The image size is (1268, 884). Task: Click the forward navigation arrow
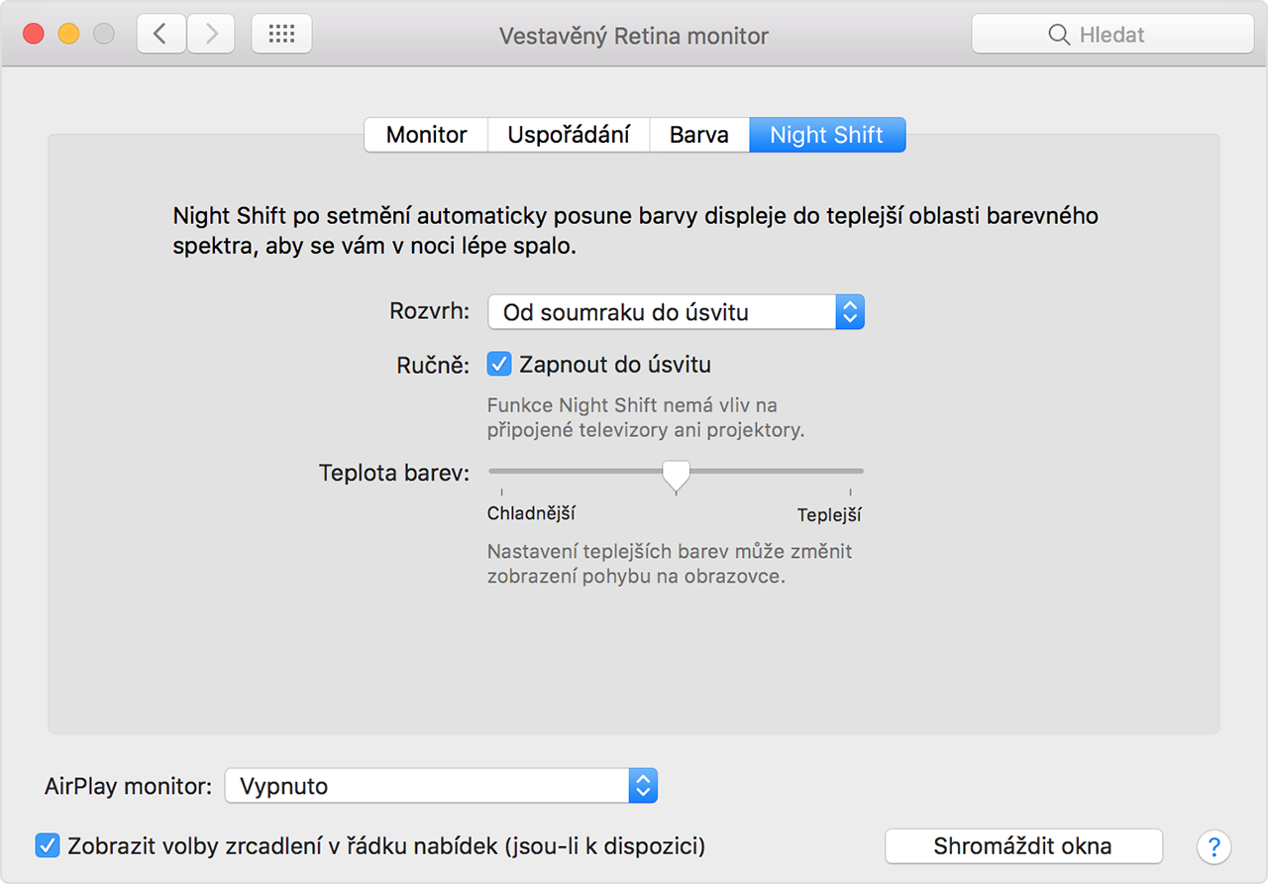pos(211,35)
